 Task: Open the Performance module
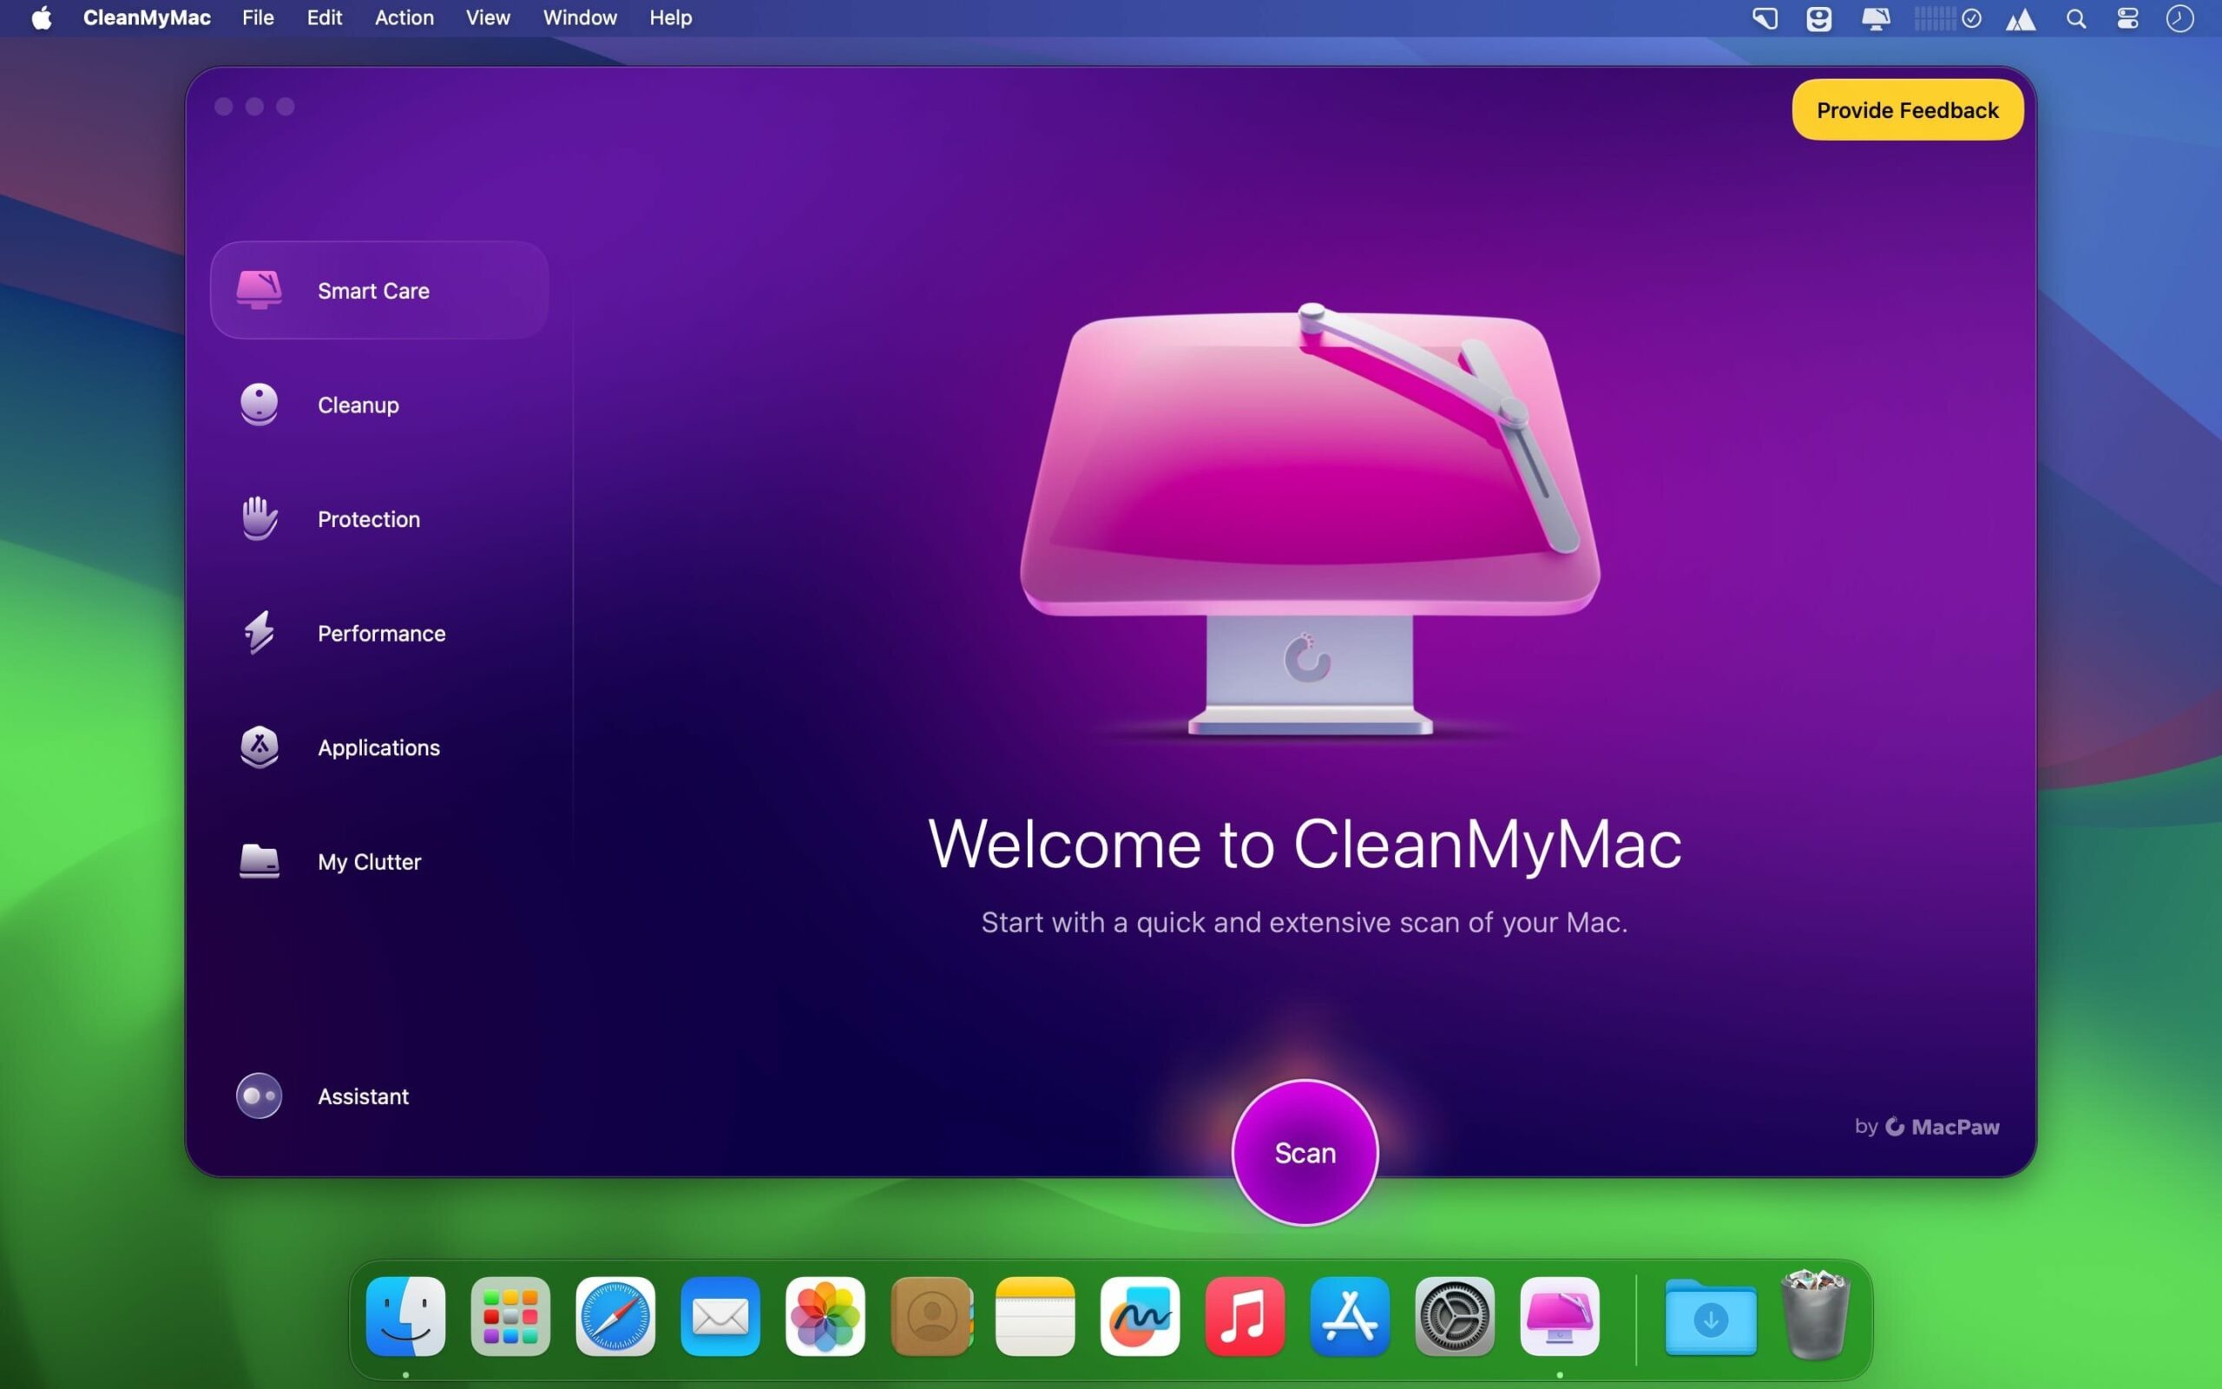(x=380, y=633)
